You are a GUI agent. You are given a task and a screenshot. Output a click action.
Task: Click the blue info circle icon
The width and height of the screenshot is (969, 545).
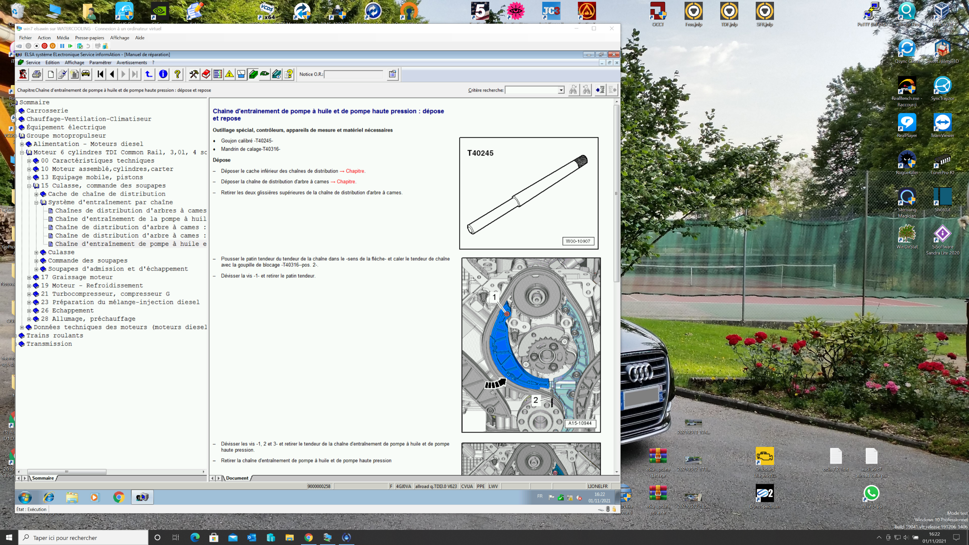point(163,74)
